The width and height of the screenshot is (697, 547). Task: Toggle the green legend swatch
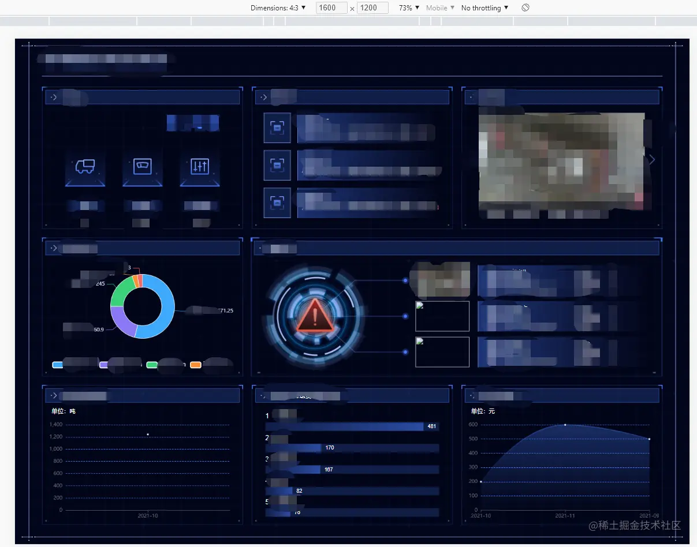click(152, 365)
